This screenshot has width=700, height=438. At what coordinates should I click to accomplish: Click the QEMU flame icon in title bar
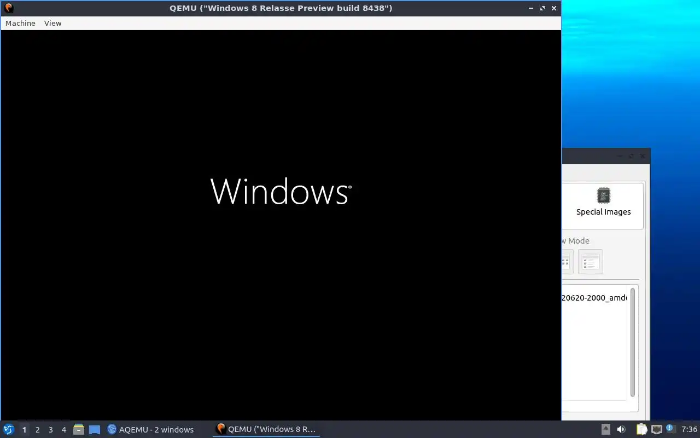(8, 8)
